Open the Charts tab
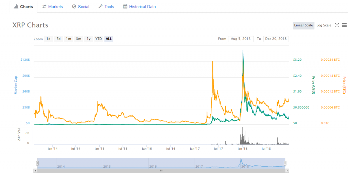 click(x=23, y=7)
